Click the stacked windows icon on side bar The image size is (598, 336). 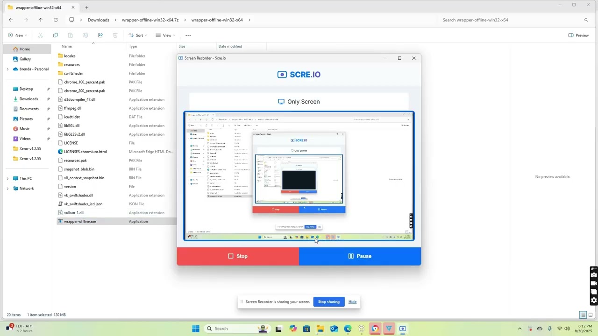(594, 292)
